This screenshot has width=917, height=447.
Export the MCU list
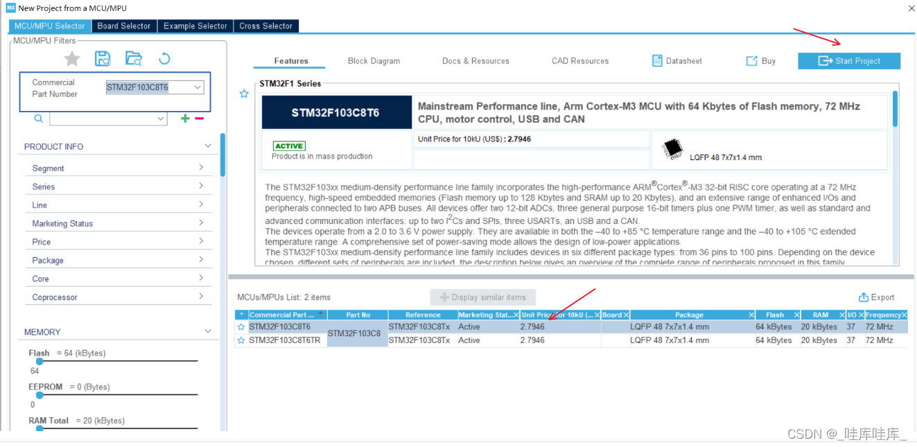tap(876, 297)
